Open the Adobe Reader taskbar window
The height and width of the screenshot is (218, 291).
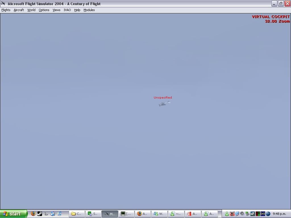coord(193,214)
